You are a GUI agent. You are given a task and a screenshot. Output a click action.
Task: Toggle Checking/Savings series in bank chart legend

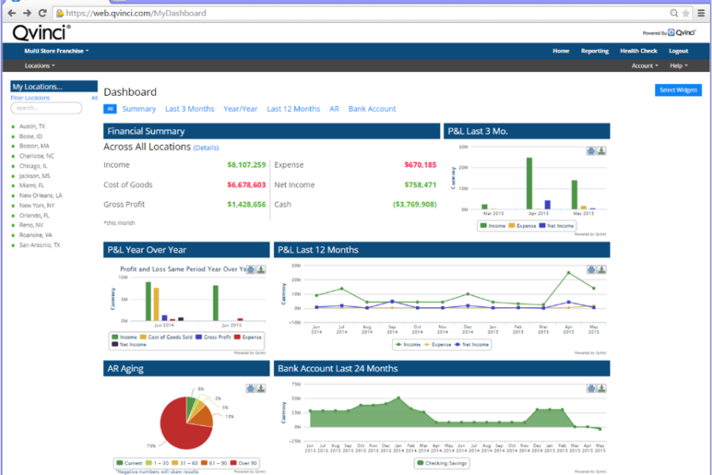[x=442, y=463]
